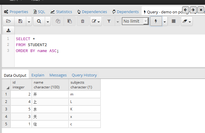Image resolution: width=205 pixels, height=133 pixels.
Task: Click the name cell containing 开
Action: pos(50,94)
